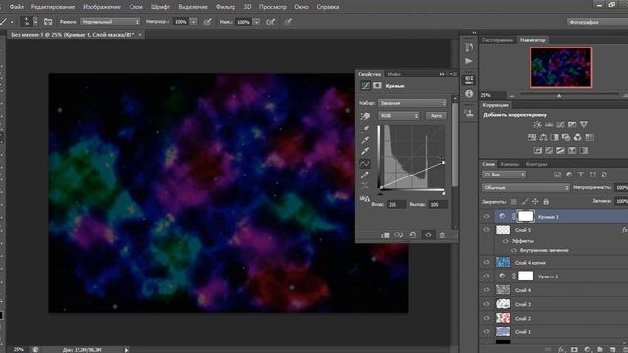Add an Invert adjustment icon

click(x=538, y=151)
